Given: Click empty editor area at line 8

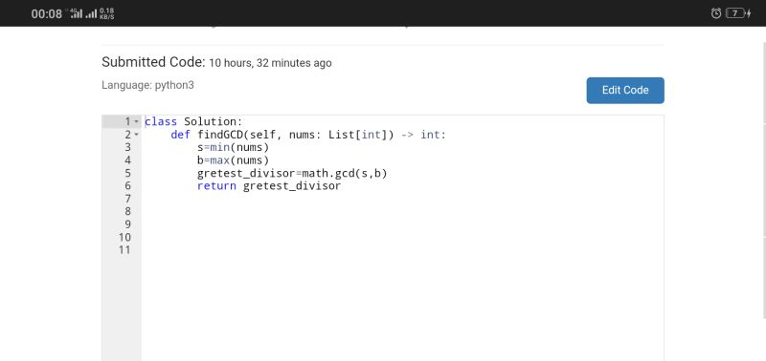Looking at the screenshot, I should [x=402, y=211].
